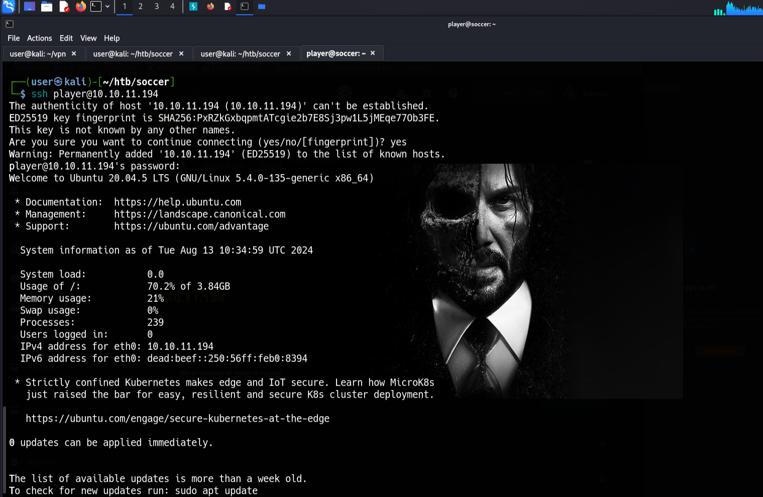Click the IPv6 address dead:beef value
Screen dimensions: 763x497
[x=228, y=359]
